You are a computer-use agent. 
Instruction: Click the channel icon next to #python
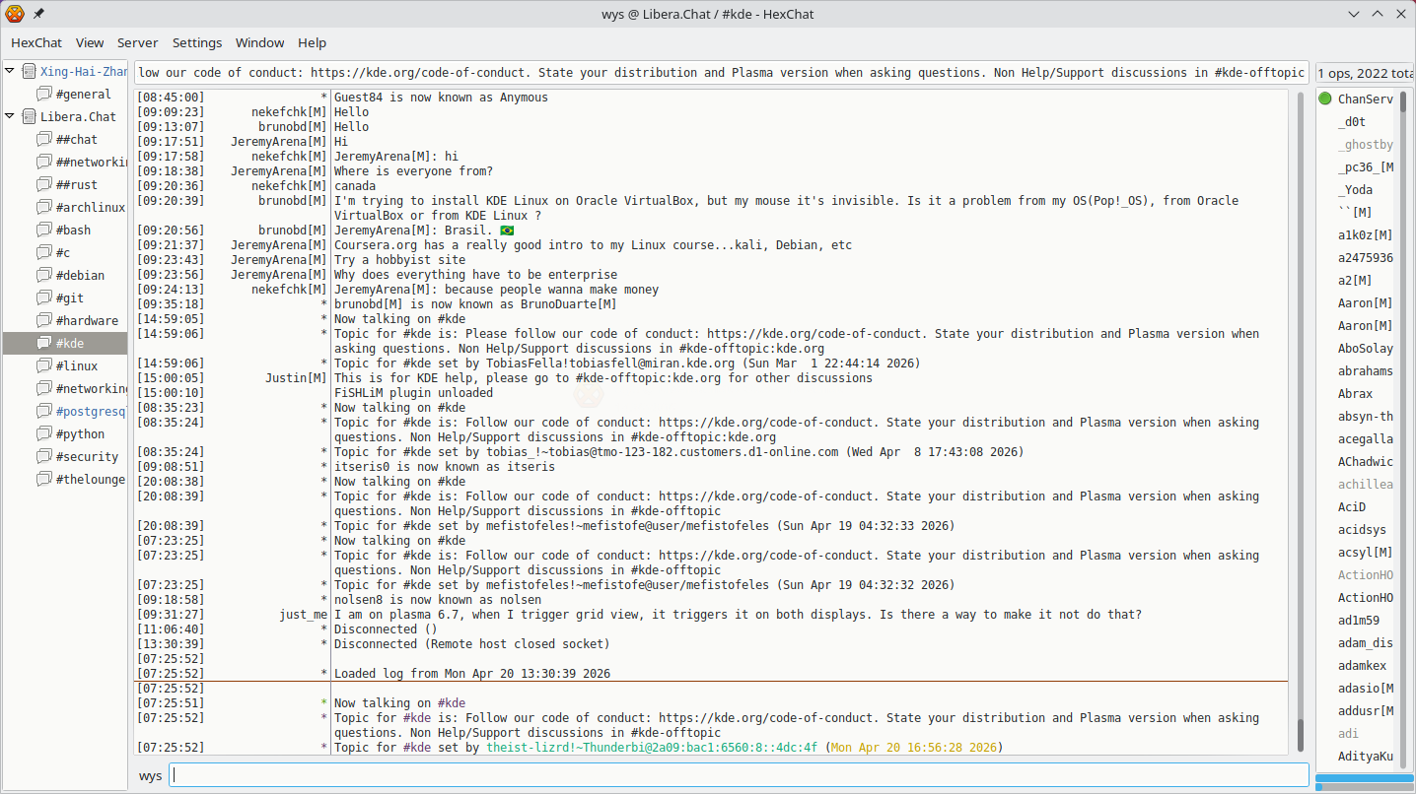click(44, 433)
